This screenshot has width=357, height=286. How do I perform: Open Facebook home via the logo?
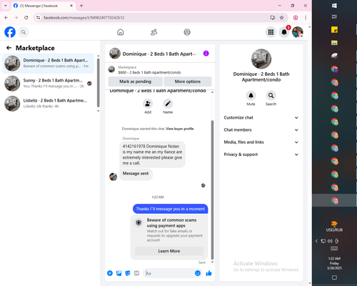pyautogui.click(x=10, y=32)
